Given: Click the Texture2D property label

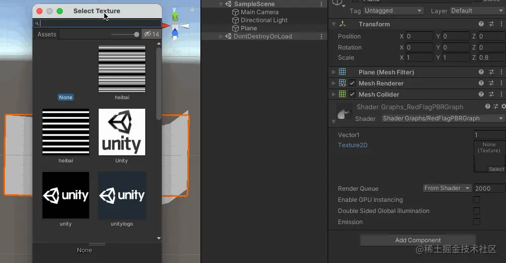Looking at the screenshot, I should pos(353,145).
